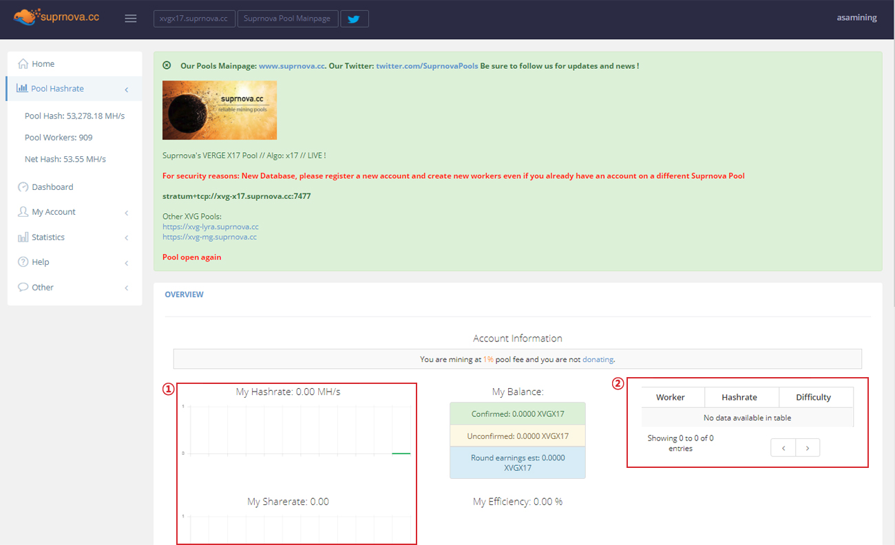This screenshot has height=545, width=895.
Task: Click the Suprnova.cc logo
Action: [57, 17]
